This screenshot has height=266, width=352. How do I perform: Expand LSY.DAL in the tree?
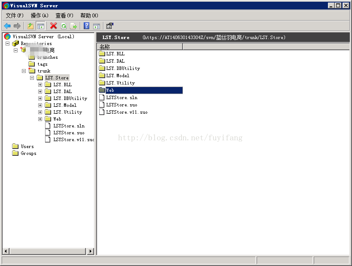[x=40, y=91]
